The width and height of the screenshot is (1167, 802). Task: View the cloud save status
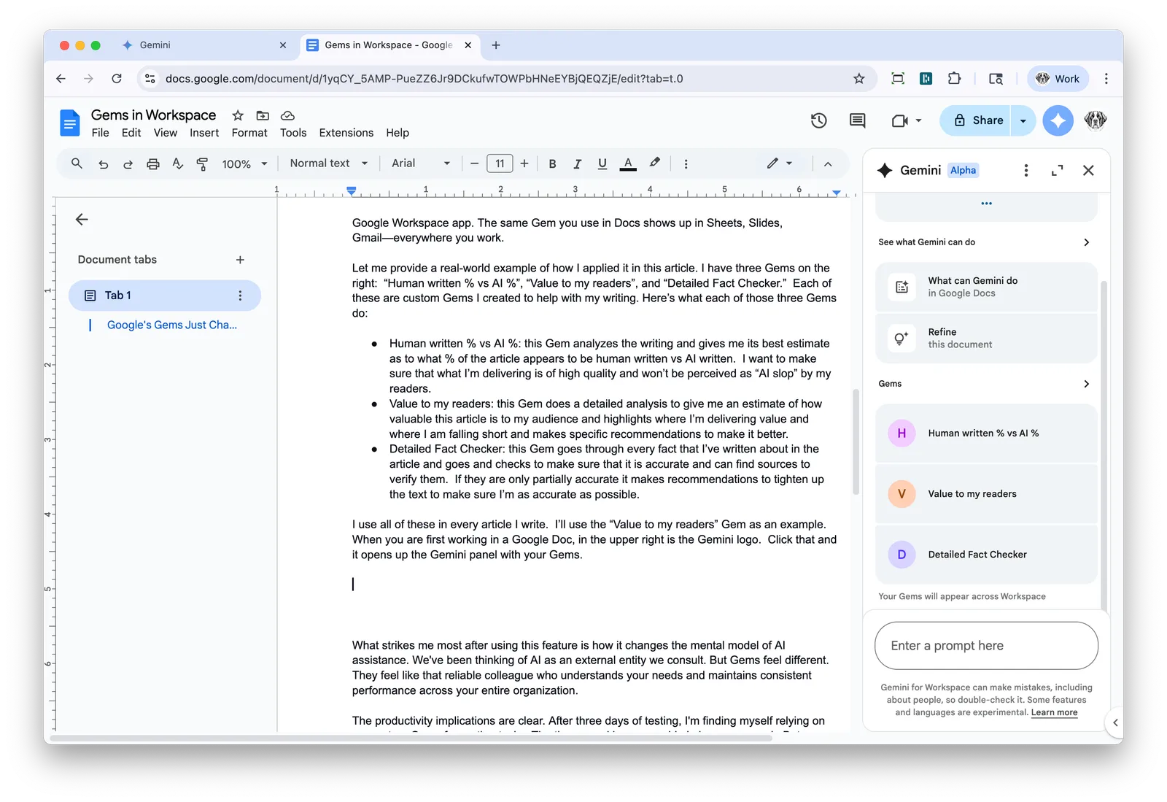click(x=287, y=115)
